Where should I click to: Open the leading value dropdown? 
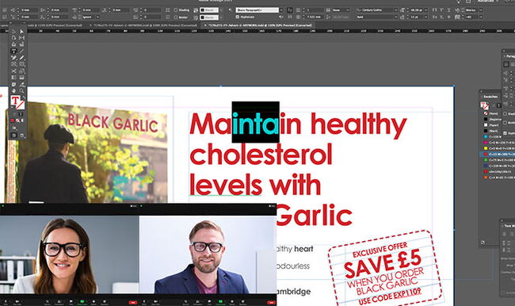tap(425, 17)
